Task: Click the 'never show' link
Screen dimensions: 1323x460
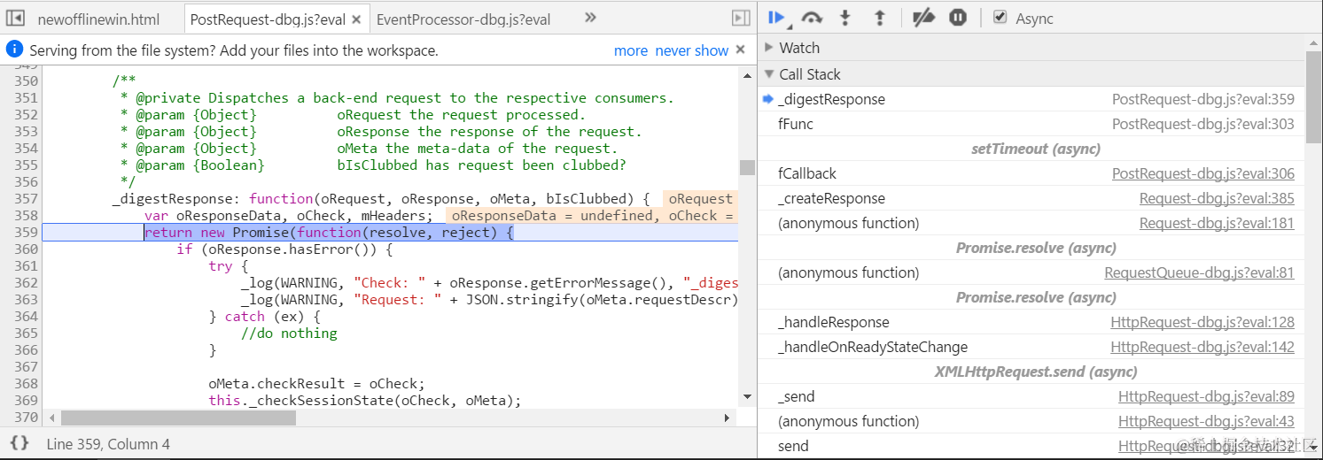Action: tap(692, 50)
